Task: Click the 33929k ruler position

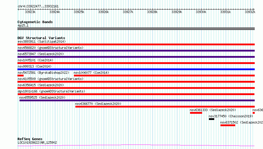Action: coord(177,12)
